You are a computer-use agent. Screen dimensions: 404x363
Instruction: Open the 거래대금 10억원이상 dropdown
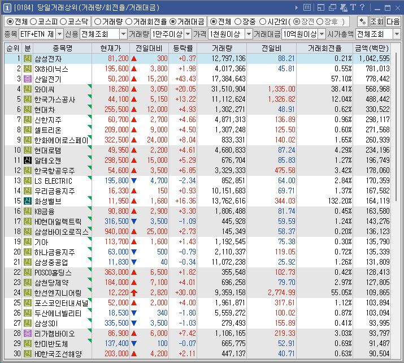pos(322,34)
